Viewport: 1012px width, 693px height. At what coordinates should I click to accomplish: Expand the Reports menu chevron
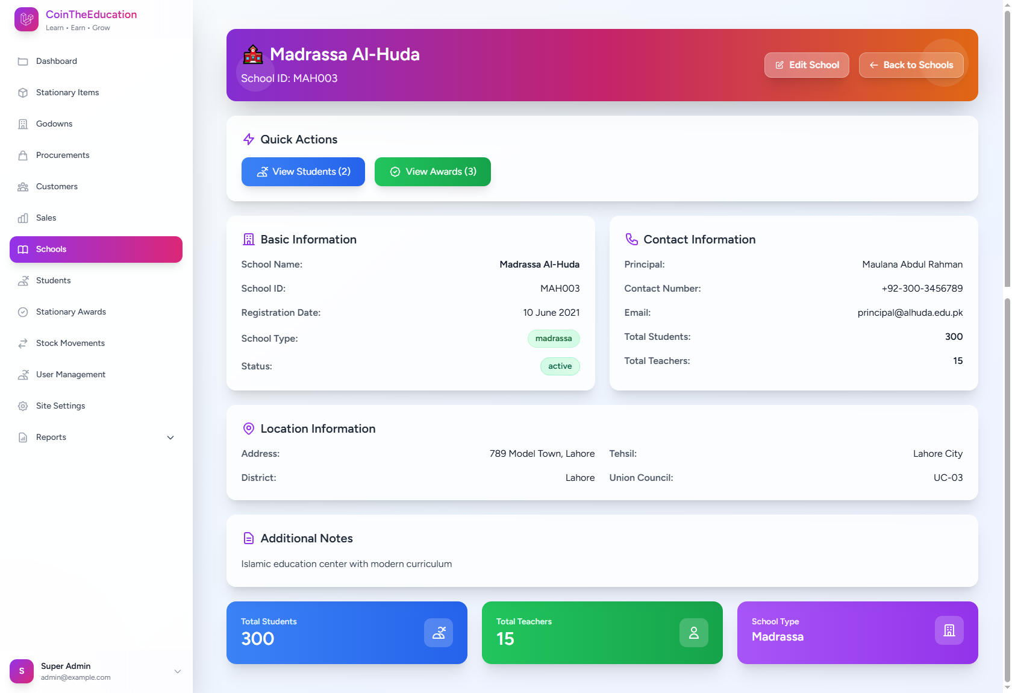(x=170, y=437)
